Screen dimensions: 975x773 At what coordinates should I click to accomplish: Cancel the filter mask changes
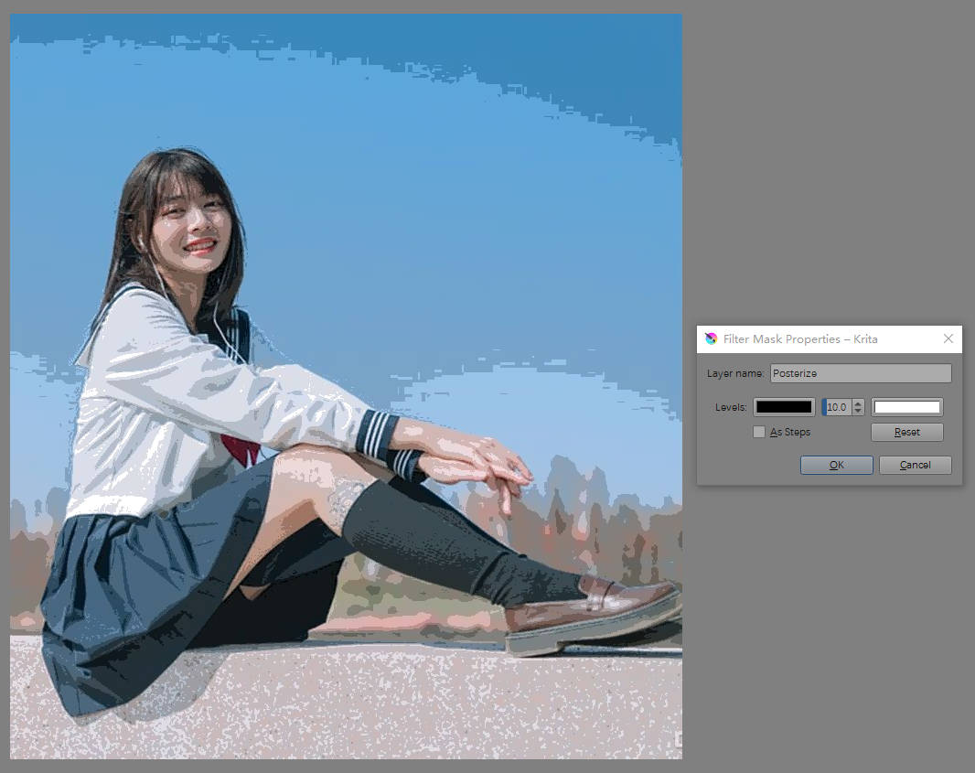point(915,465)
